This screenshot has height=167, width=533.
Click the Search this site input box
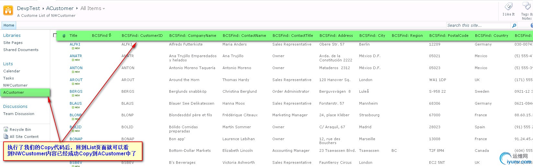tap(478, 26)
